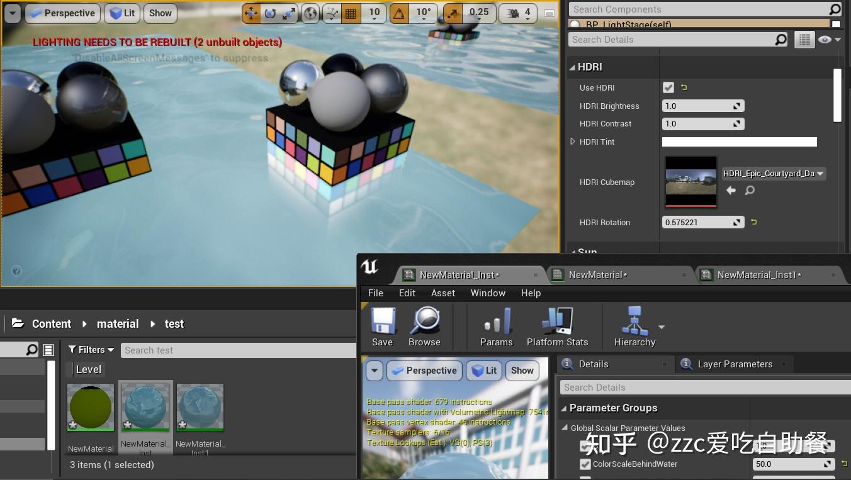Reset Use HDRI to default arrow
Image resolution: width=851 pixels, height=480 pixels.
(x=684, y=87)
